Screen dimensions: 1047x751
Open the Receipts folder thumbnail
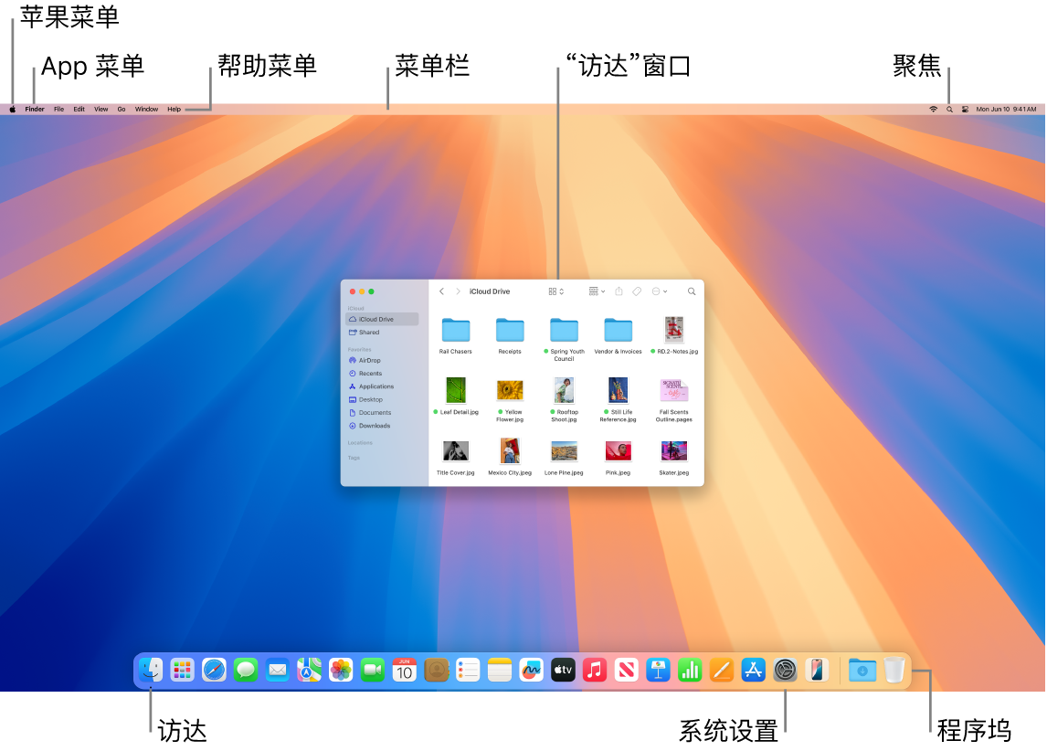pyautogui.click(x=510, y=332)
